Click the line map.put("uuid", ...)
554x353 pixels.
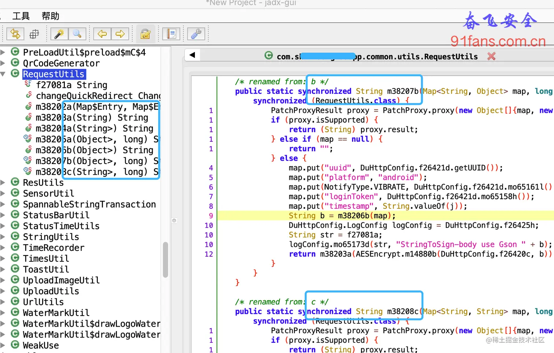pyautogui.click(x=396, y=168)
